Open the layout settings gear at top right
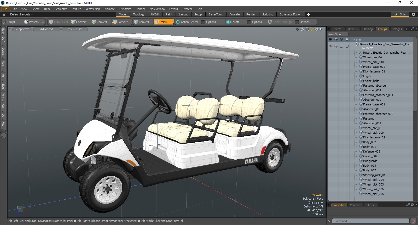Viewport: 418px width, 225px height. (413, 14)
